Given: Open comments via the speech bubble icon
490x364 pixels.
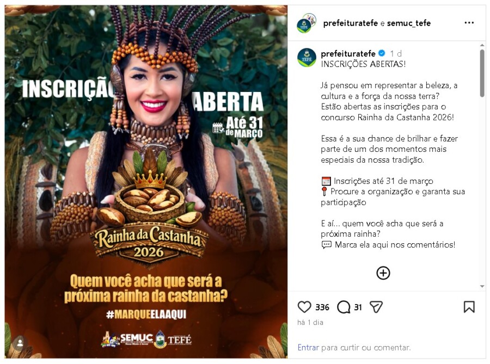Looking at the screenshot, I should point(344,307).
